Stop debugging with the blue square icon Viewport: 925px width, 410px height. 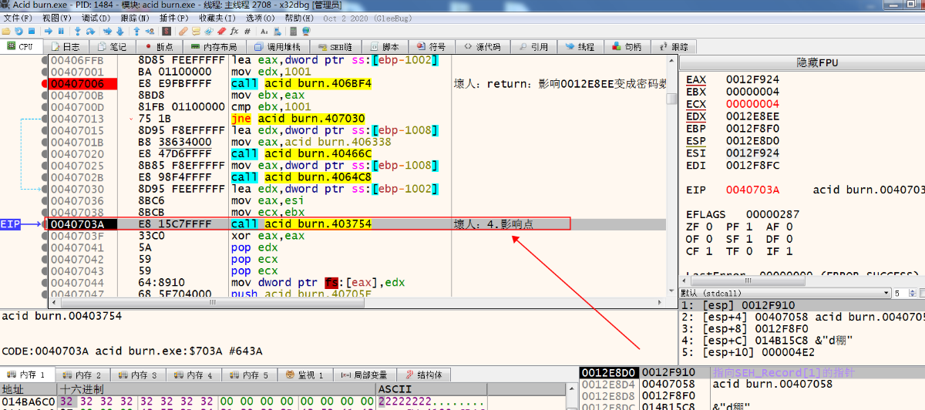(32, 31)
